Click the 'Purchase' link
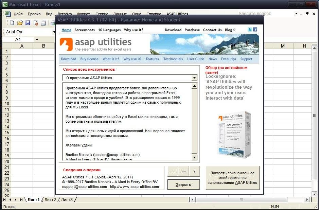 tap(192, 30)
